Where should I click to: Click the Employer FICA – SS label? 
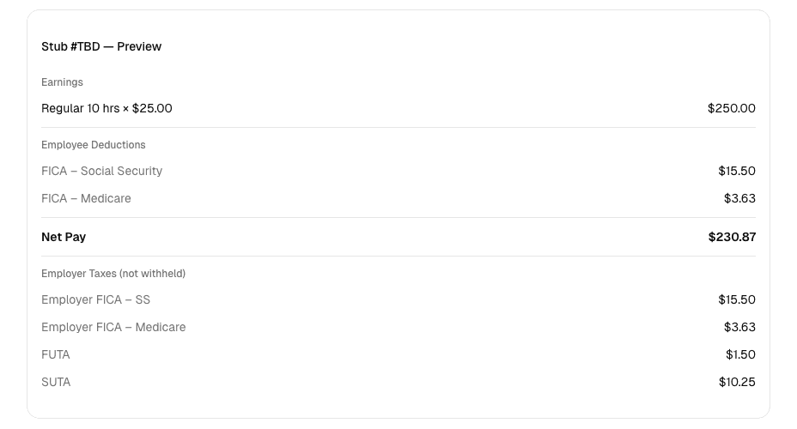(x=95, y=300)
